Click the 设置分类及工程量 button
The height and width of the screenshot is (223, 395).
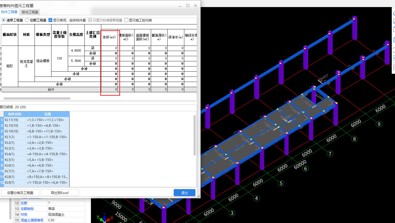coord(20,193)
